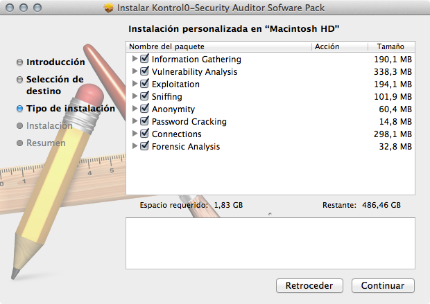Uncheck the Forensic Analysis checkbox
Screen dimensions: 430x304
144,146
